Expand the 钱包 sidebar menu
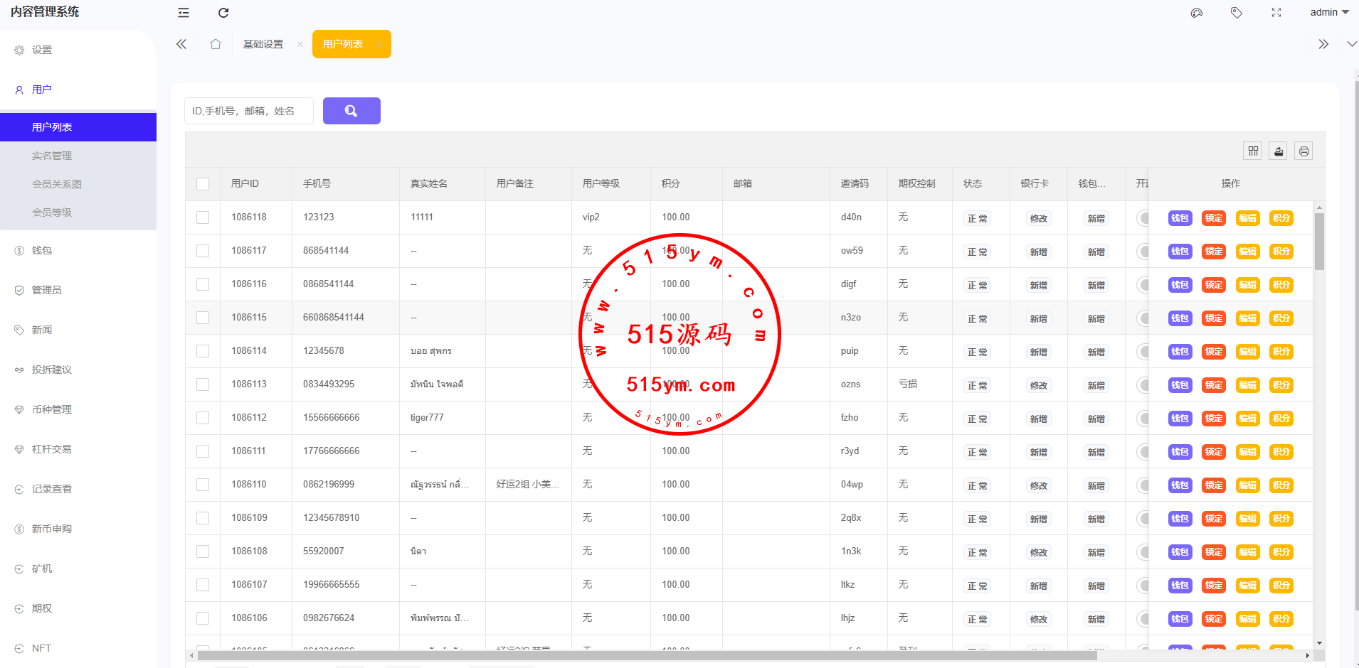Image resolution: width=1359 pixels, height=668 pixels. pos(42,250)
